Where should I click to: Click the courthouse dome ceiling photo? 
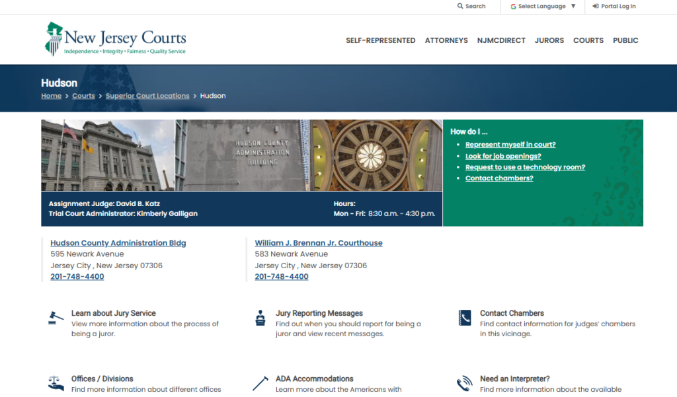click(x=376, y=155)
